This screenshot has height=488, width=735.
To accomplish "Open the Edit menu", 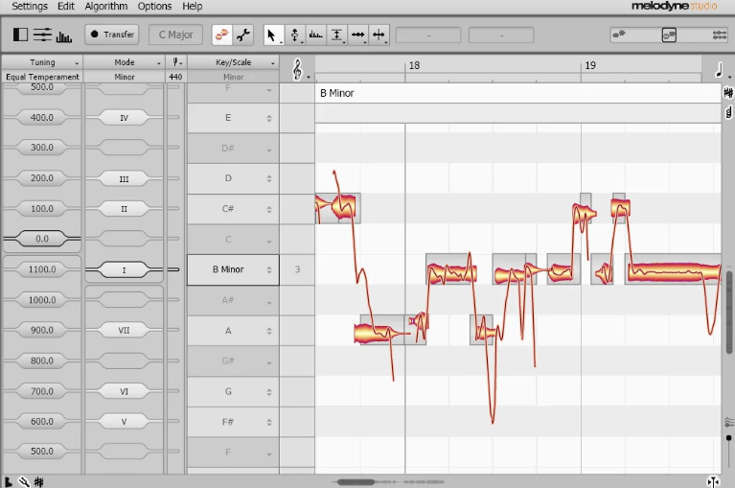I will 66,6.
